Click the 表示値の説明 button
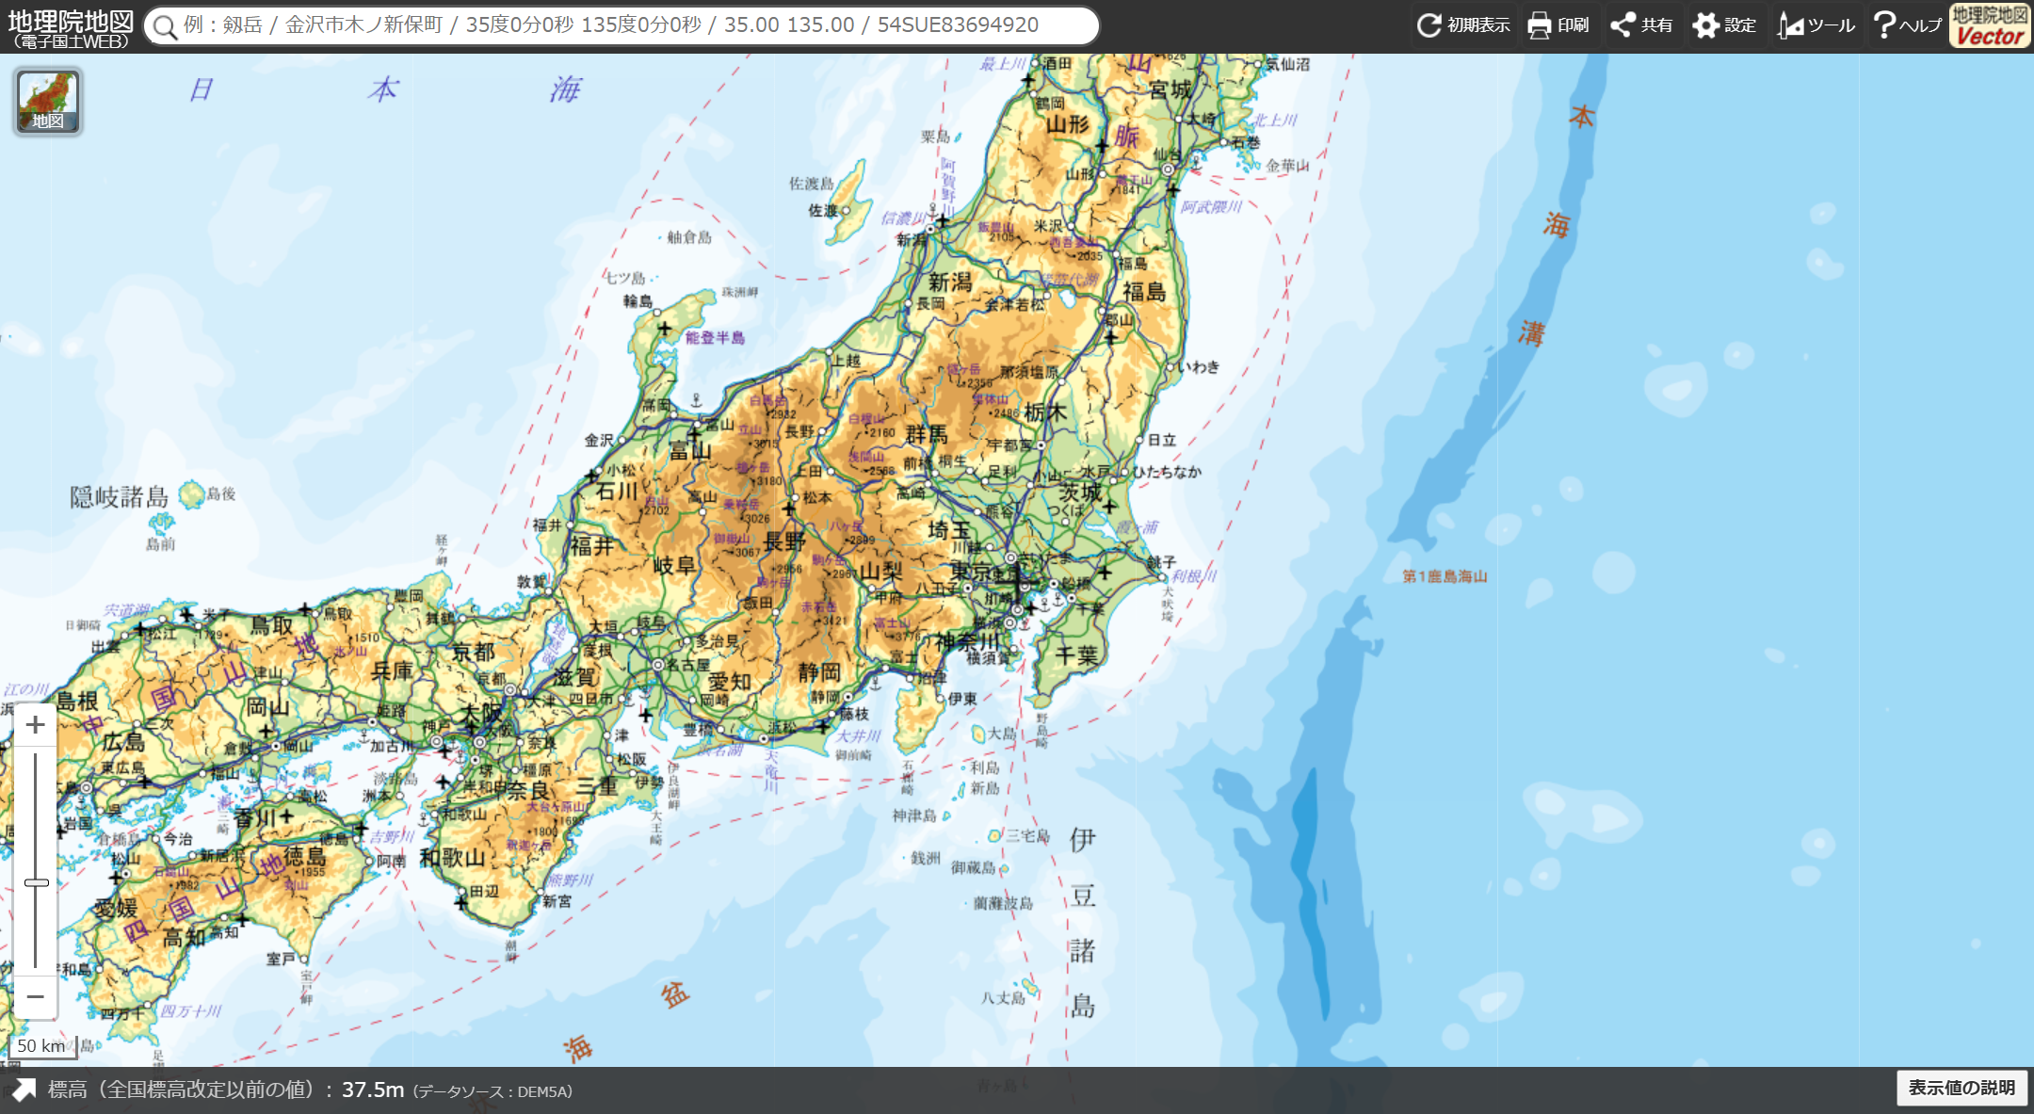 (x=1961, y=1088)
